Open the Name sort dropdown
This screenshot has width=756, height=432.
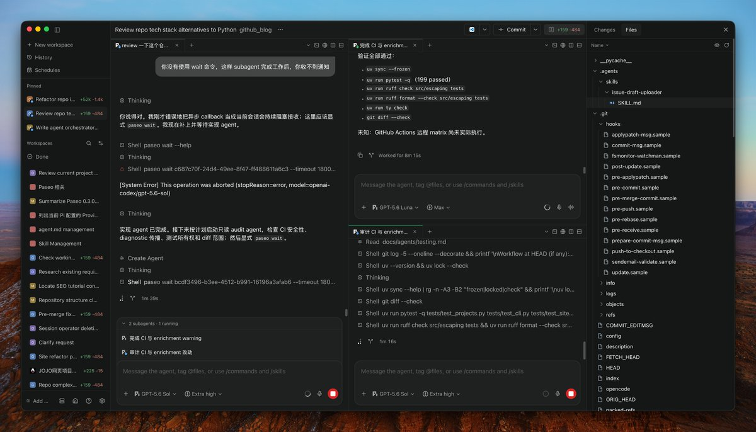click(600, 45)
